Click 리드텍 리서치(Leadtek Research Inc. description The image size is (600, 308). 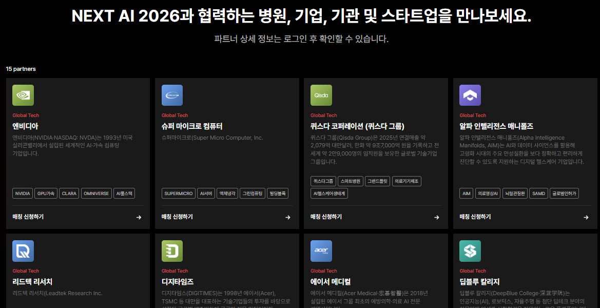pos(57,294)
